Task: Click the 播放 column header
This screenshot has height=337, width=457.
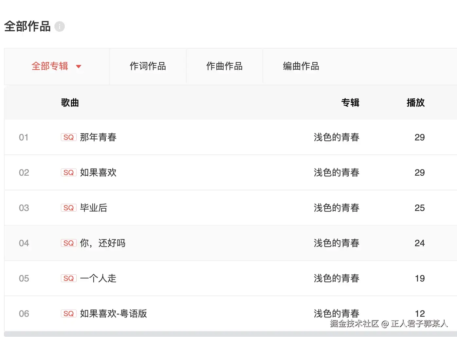Action: tap(415, 103)
